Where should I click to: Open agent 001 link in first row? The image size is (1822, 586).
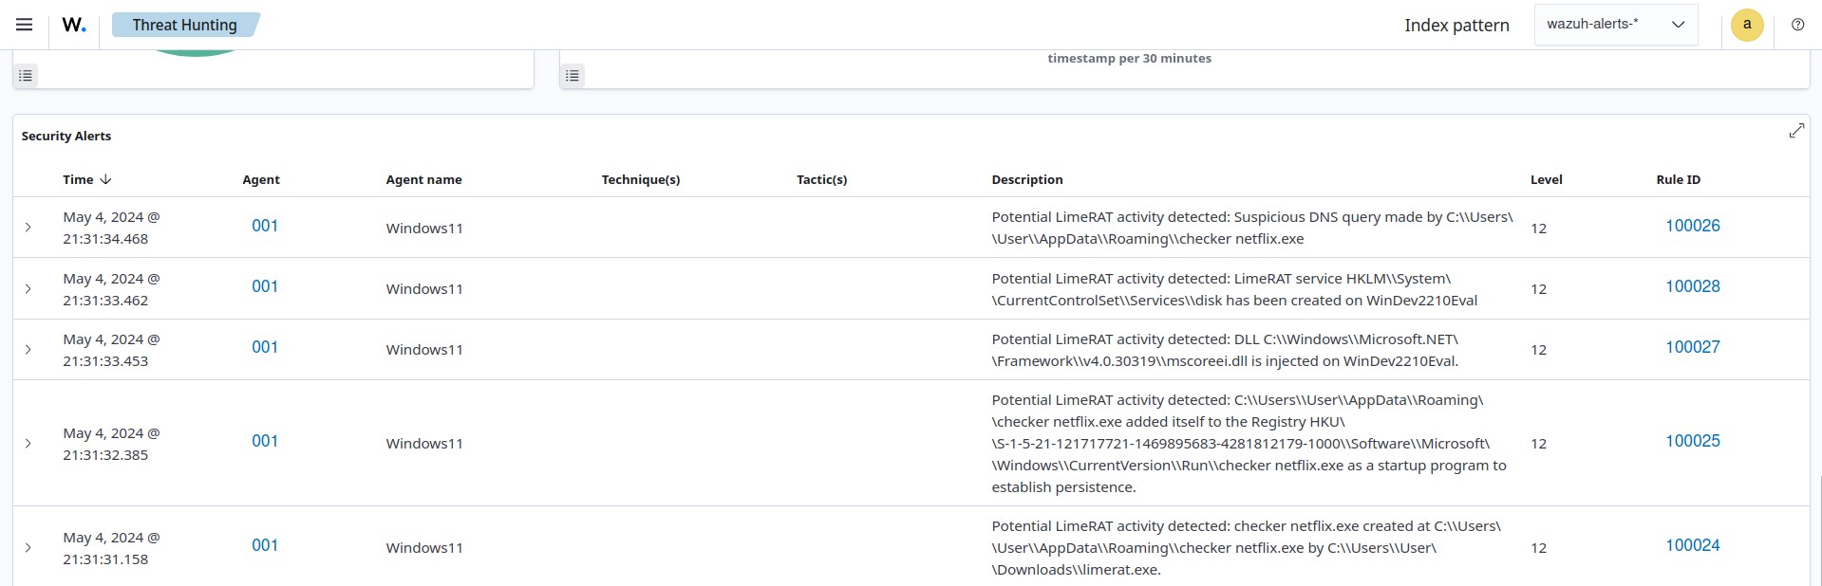[x=265, y=226]
